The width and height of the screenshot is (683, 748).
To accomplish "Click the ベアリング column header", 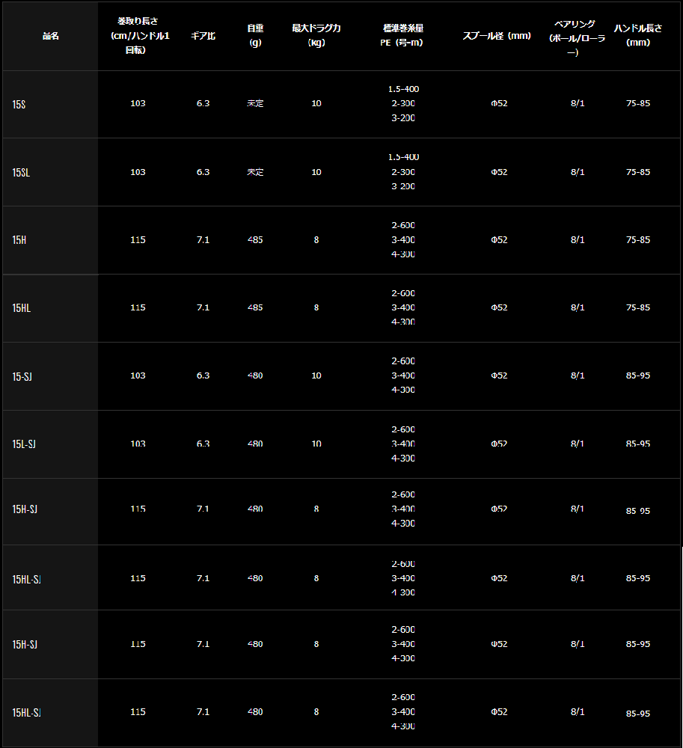I will tap(576, 37).
